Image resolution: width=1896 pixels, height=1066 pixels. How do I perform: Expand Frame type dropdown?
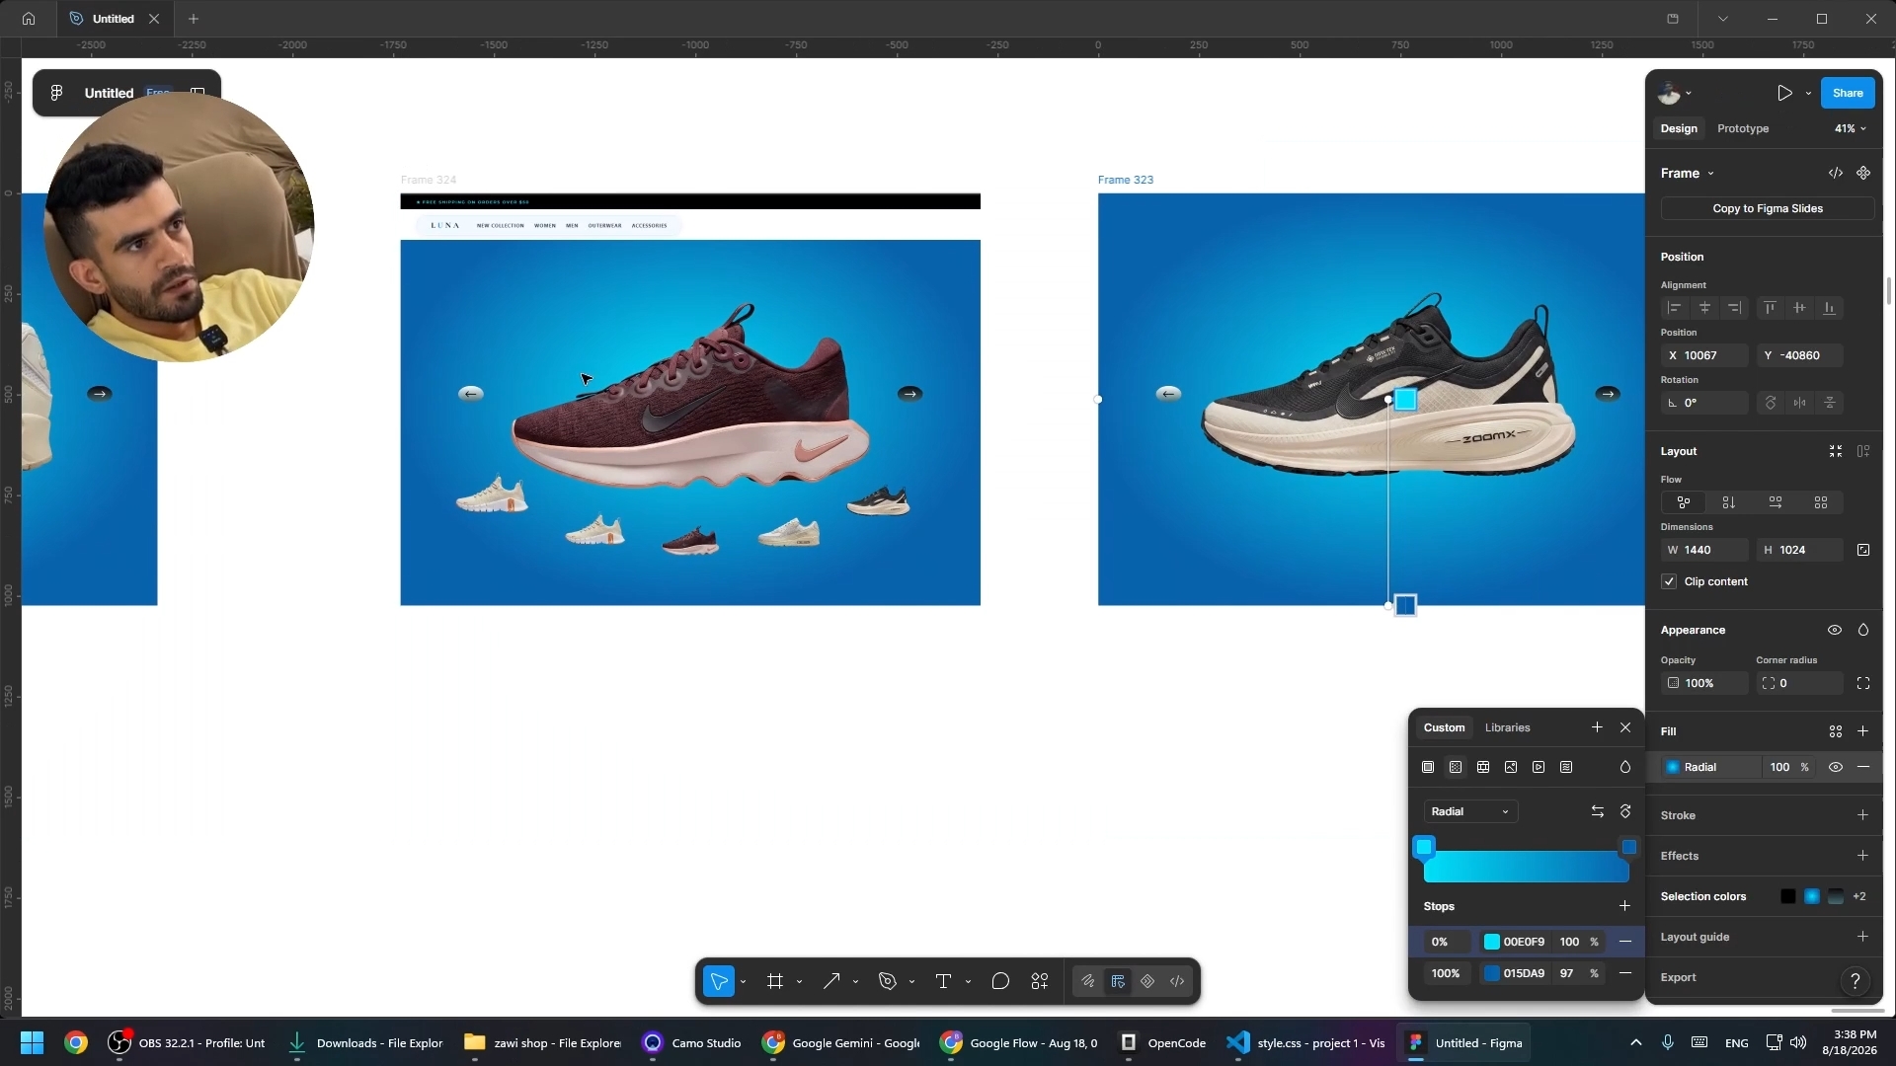pos(1688,173)
